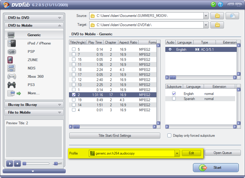Viewport: 245px width, 178px height.
Task: Select the PS3 gamepad icon
Action: click(12, 85)
